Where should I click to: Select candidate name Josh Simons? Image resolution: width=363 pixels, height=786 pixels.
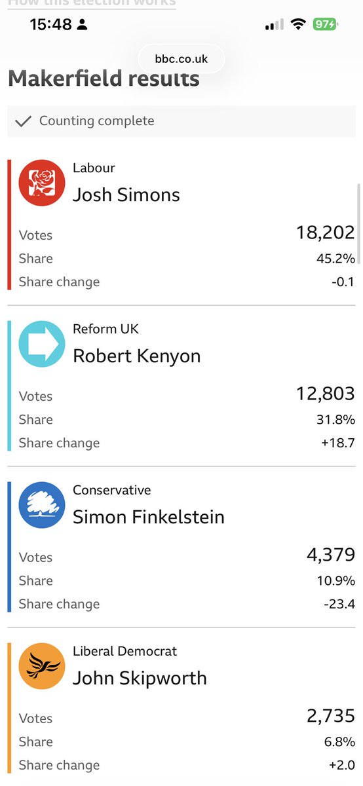(x=126, y=195)
